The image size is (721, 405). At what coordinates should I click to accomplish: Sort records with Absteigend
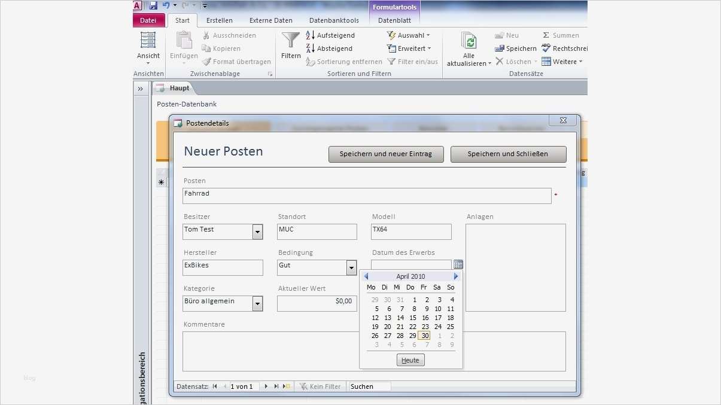click(x=332, y=48)
